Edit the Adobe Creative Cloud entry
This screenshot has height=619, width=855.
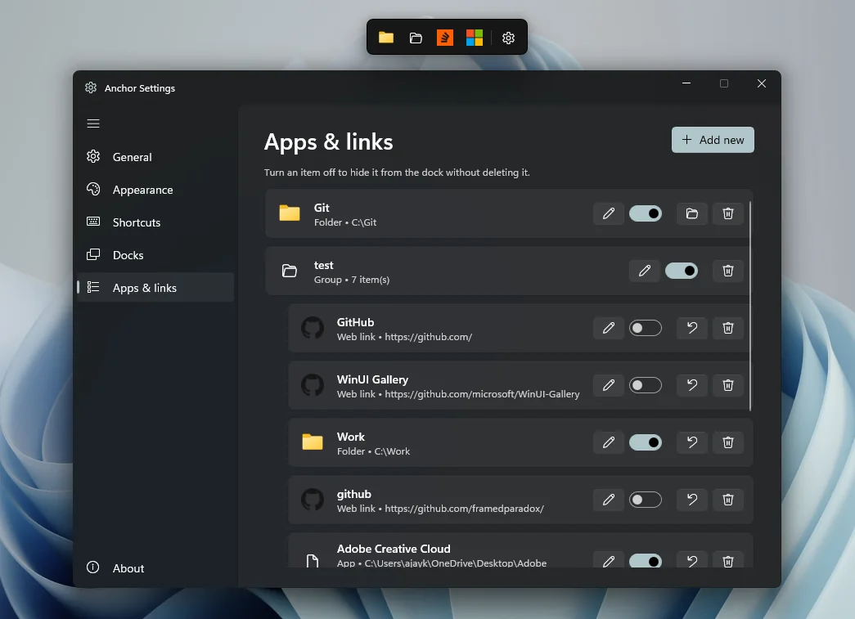coord(609,560)
